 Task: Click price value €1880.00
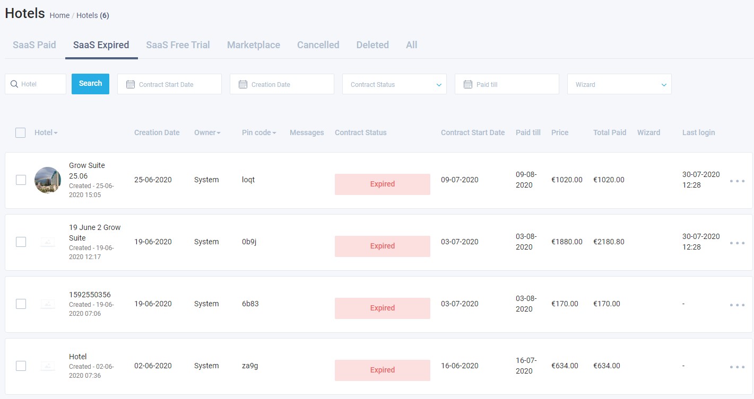point(567,242)
